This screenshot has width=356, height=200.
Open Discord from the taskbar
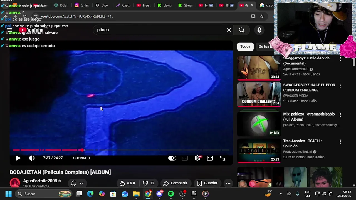point(159,194)
